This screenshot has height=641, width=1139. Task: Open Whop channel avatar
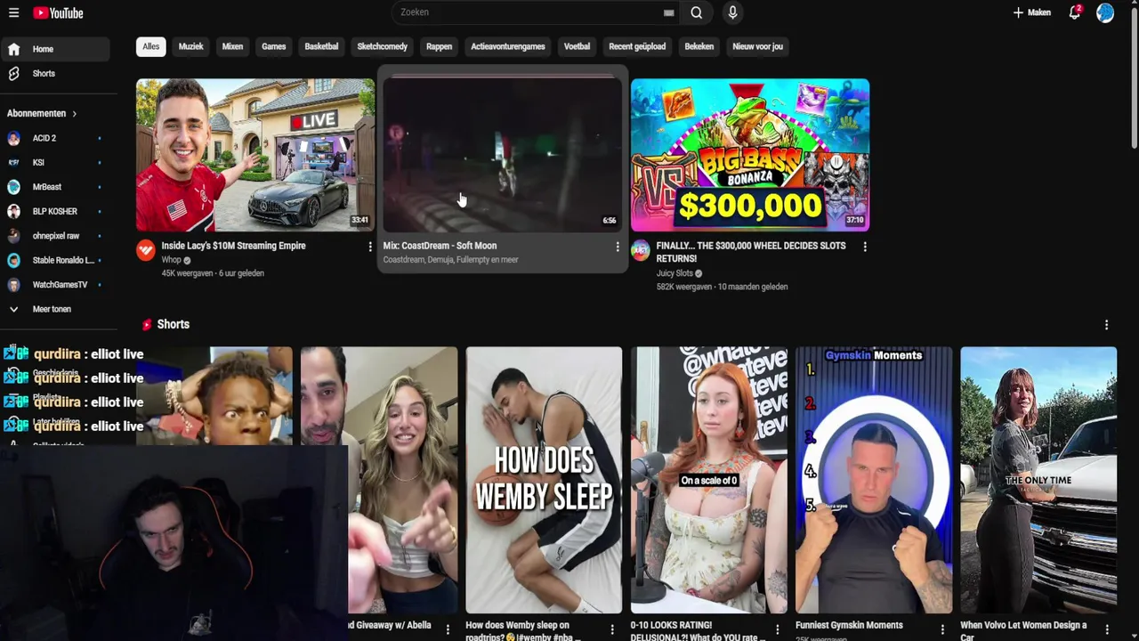[x=146, y=250]
